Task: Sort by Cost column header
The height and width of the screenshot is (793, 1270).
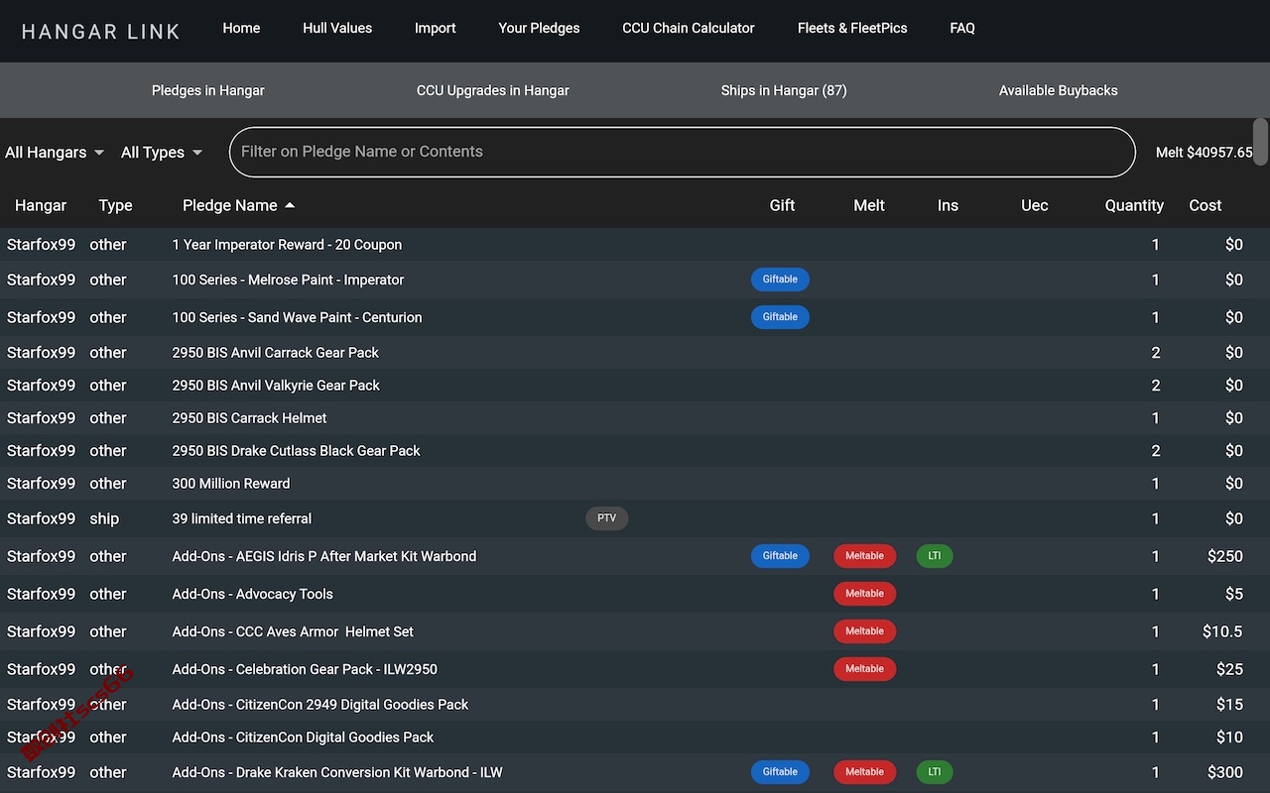Action: tap(1206, 205)
